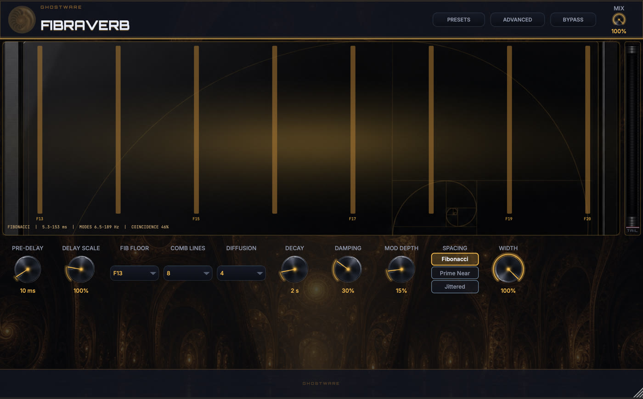Click the comb line bar labeled F20
Screen dimensions: 643x399
pyautogui.click(x=587, y=130)
